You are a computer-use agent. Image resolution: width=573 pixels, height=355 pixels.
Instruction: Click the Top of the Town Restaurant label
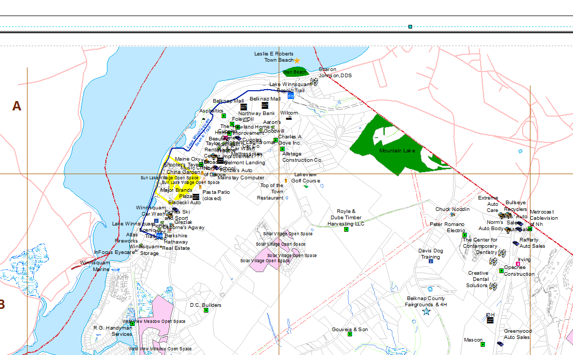click(271, 192)
